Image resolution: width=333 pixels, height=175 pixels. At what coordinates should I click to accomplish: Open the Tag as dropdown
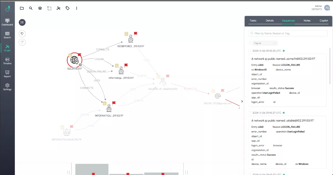(x=265, y=43)
